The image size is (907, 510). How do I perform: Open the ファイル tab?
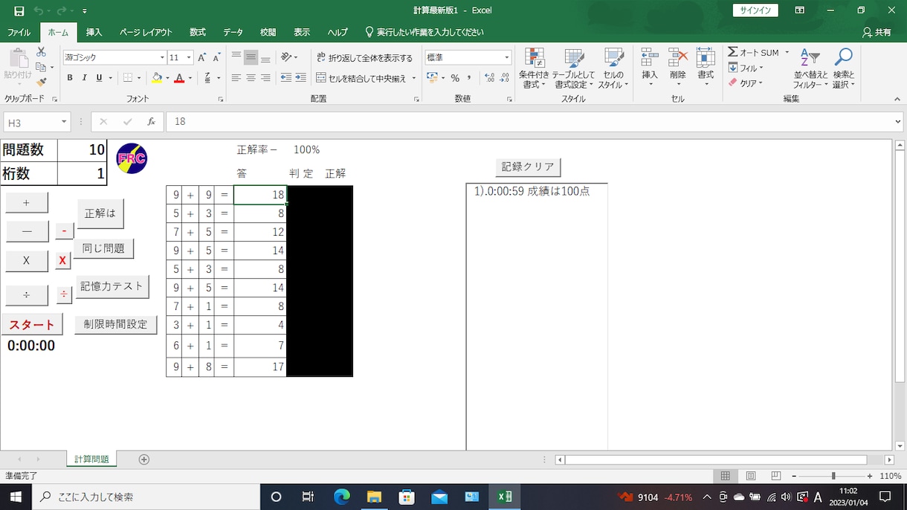coord(19,33)
